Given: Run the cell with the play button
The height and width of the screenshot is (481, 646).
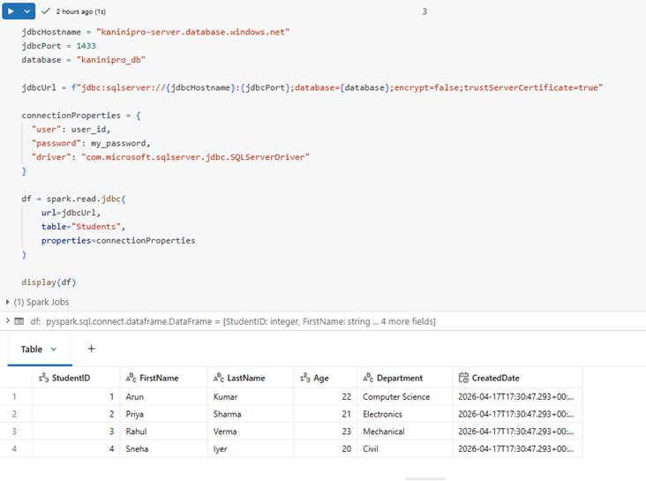Looking at the screenshot, I should pos(11,11).
